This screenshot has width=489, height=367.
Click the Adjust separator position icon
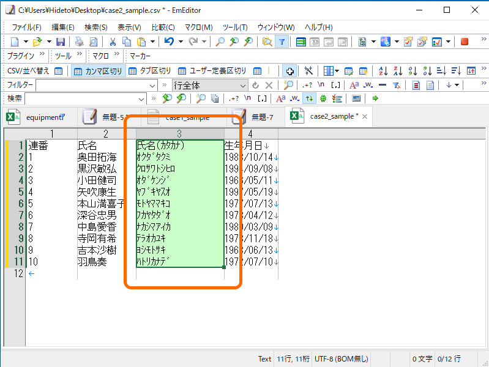[308, 71]
